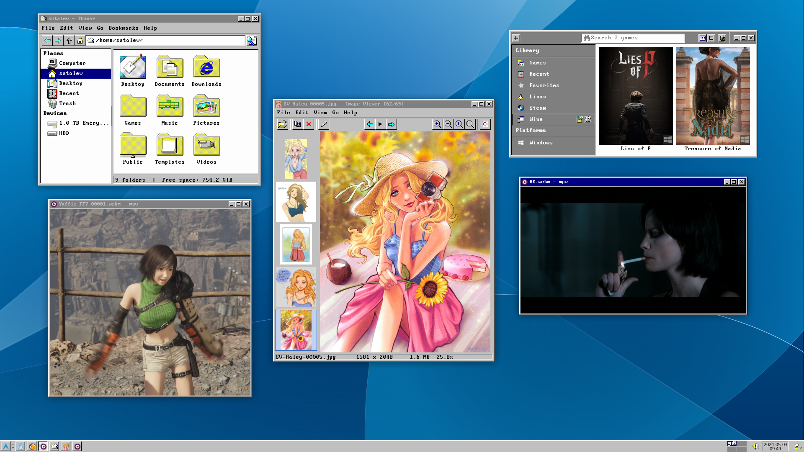Focus the Search 2 games field
Image resolution: width=804 pixels, height=452 pixels.
pos(633,38)
